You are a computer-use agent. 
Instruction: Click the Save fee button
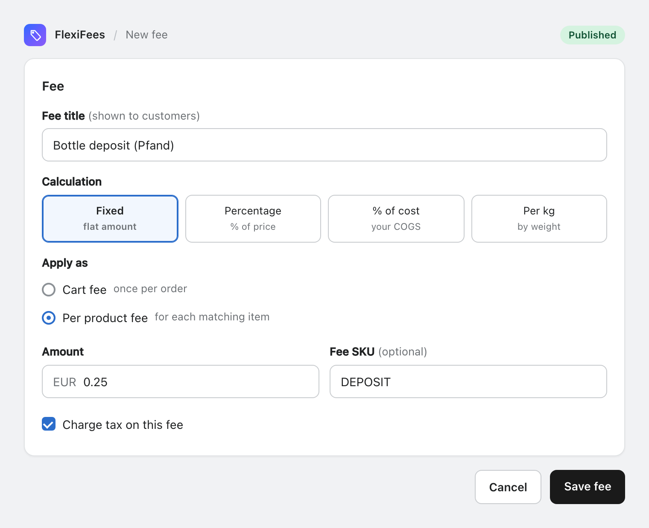[x=588, y=487]
